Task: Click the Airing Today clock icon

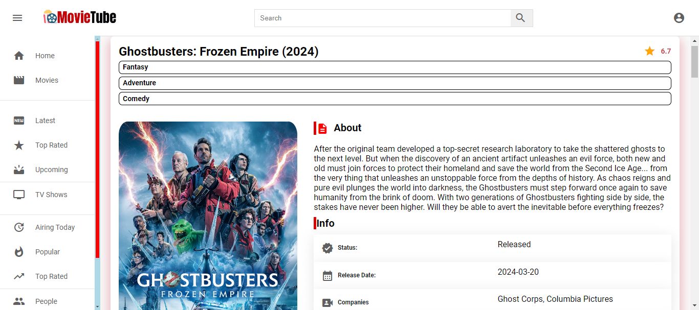Action: (19, 227)
